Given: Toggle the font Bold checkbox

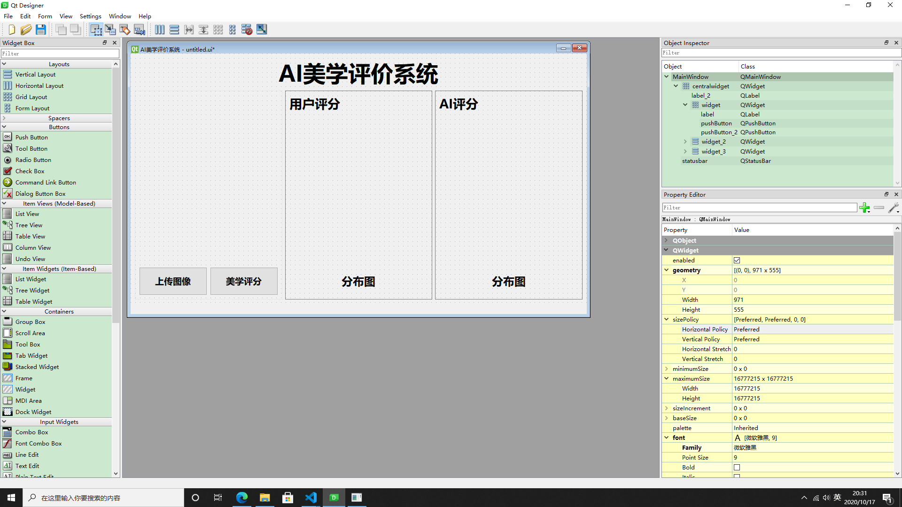Looking at the screenshot, I should (737, 467).
